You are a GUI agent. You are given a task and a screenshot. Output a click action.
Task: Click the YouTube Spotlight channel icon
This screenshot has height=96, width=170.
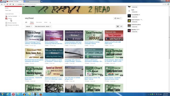pyautogui.click(x=6, y=16)
